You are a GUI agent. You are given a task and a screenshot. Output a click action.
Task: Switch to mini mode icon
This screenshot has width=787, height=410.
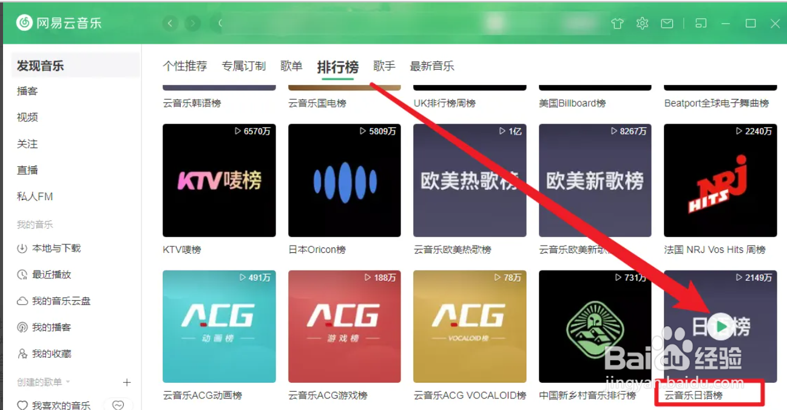tap(701, 24)
